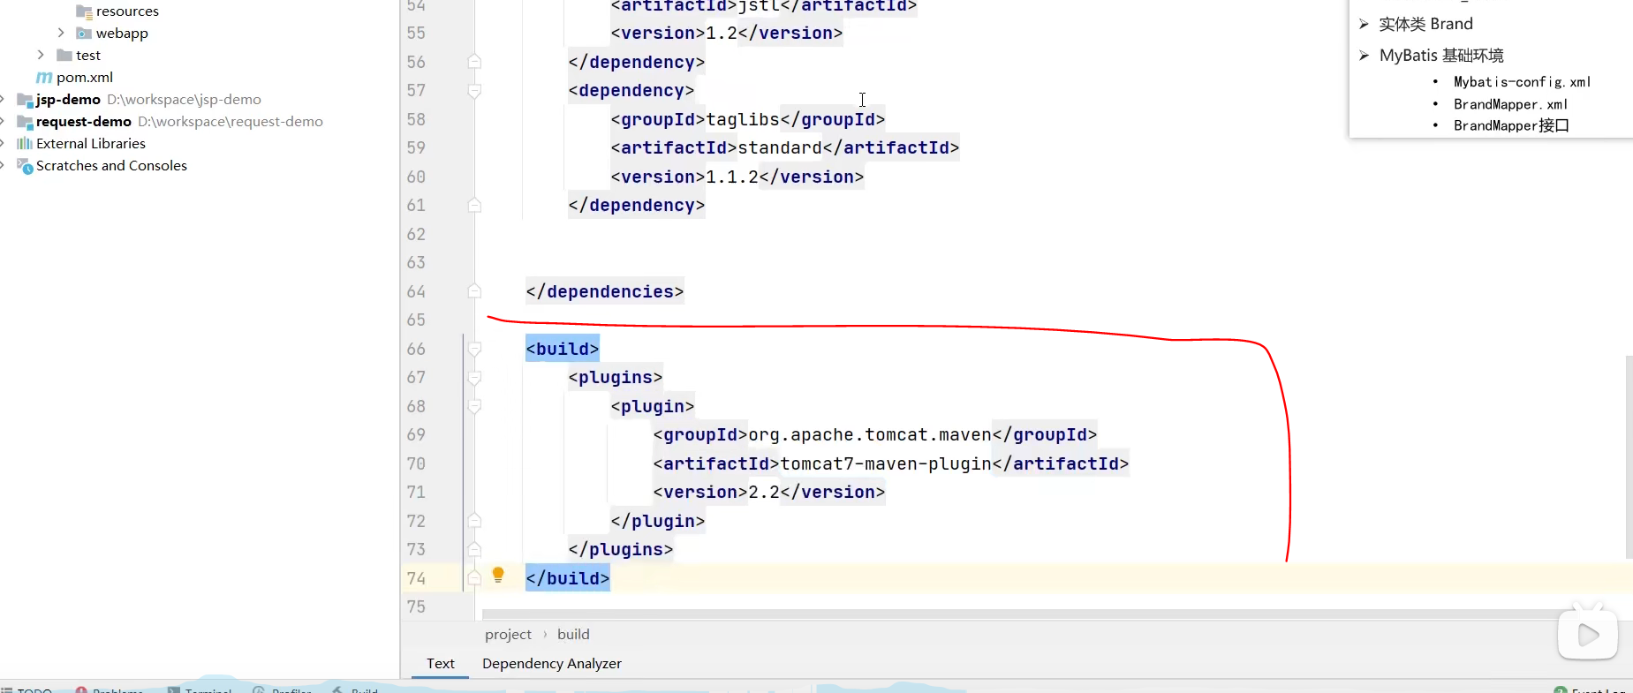Image resolution: width=1633 pixels, height=693 pixels.
Task: Click the Mybatis-config.xml bullet item
Action: click(1522, 82)
